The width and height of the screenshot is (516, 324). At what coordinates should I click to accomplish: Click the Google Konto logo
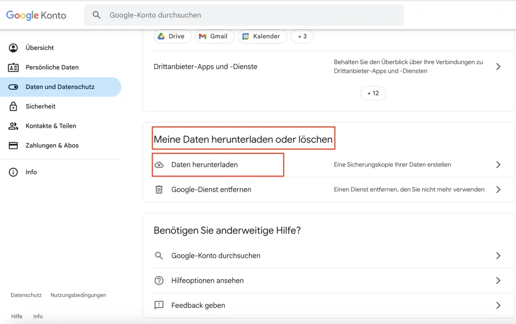coord(35,15)
